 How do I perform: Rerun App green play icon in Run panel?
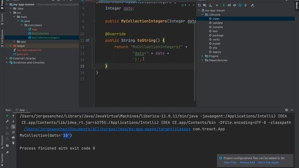(x=7, y=116)
